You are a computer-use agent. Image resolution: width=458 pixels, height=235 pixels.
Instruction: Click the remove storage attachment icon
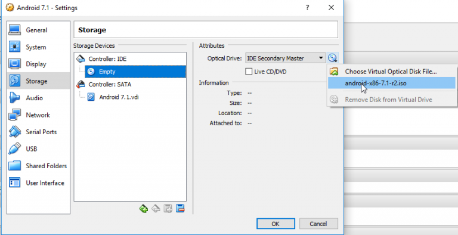coord(180,208)
